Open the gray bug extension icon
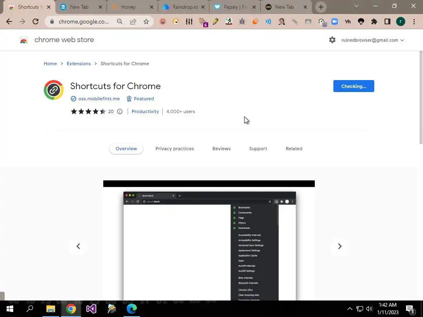Viewport: 423px width, 317px height. click(x=242, y=21)
